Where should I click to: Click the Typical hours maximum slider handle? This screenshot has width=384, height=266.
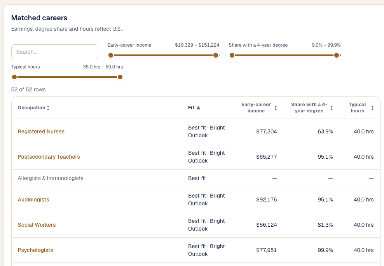tap(120, 77)
